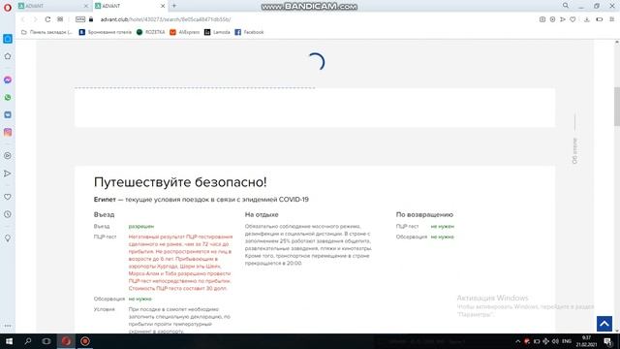Click the page vertical scrollbar thumb
The width and height of the screenshot is (620, 349).
(x=616, y=107)
